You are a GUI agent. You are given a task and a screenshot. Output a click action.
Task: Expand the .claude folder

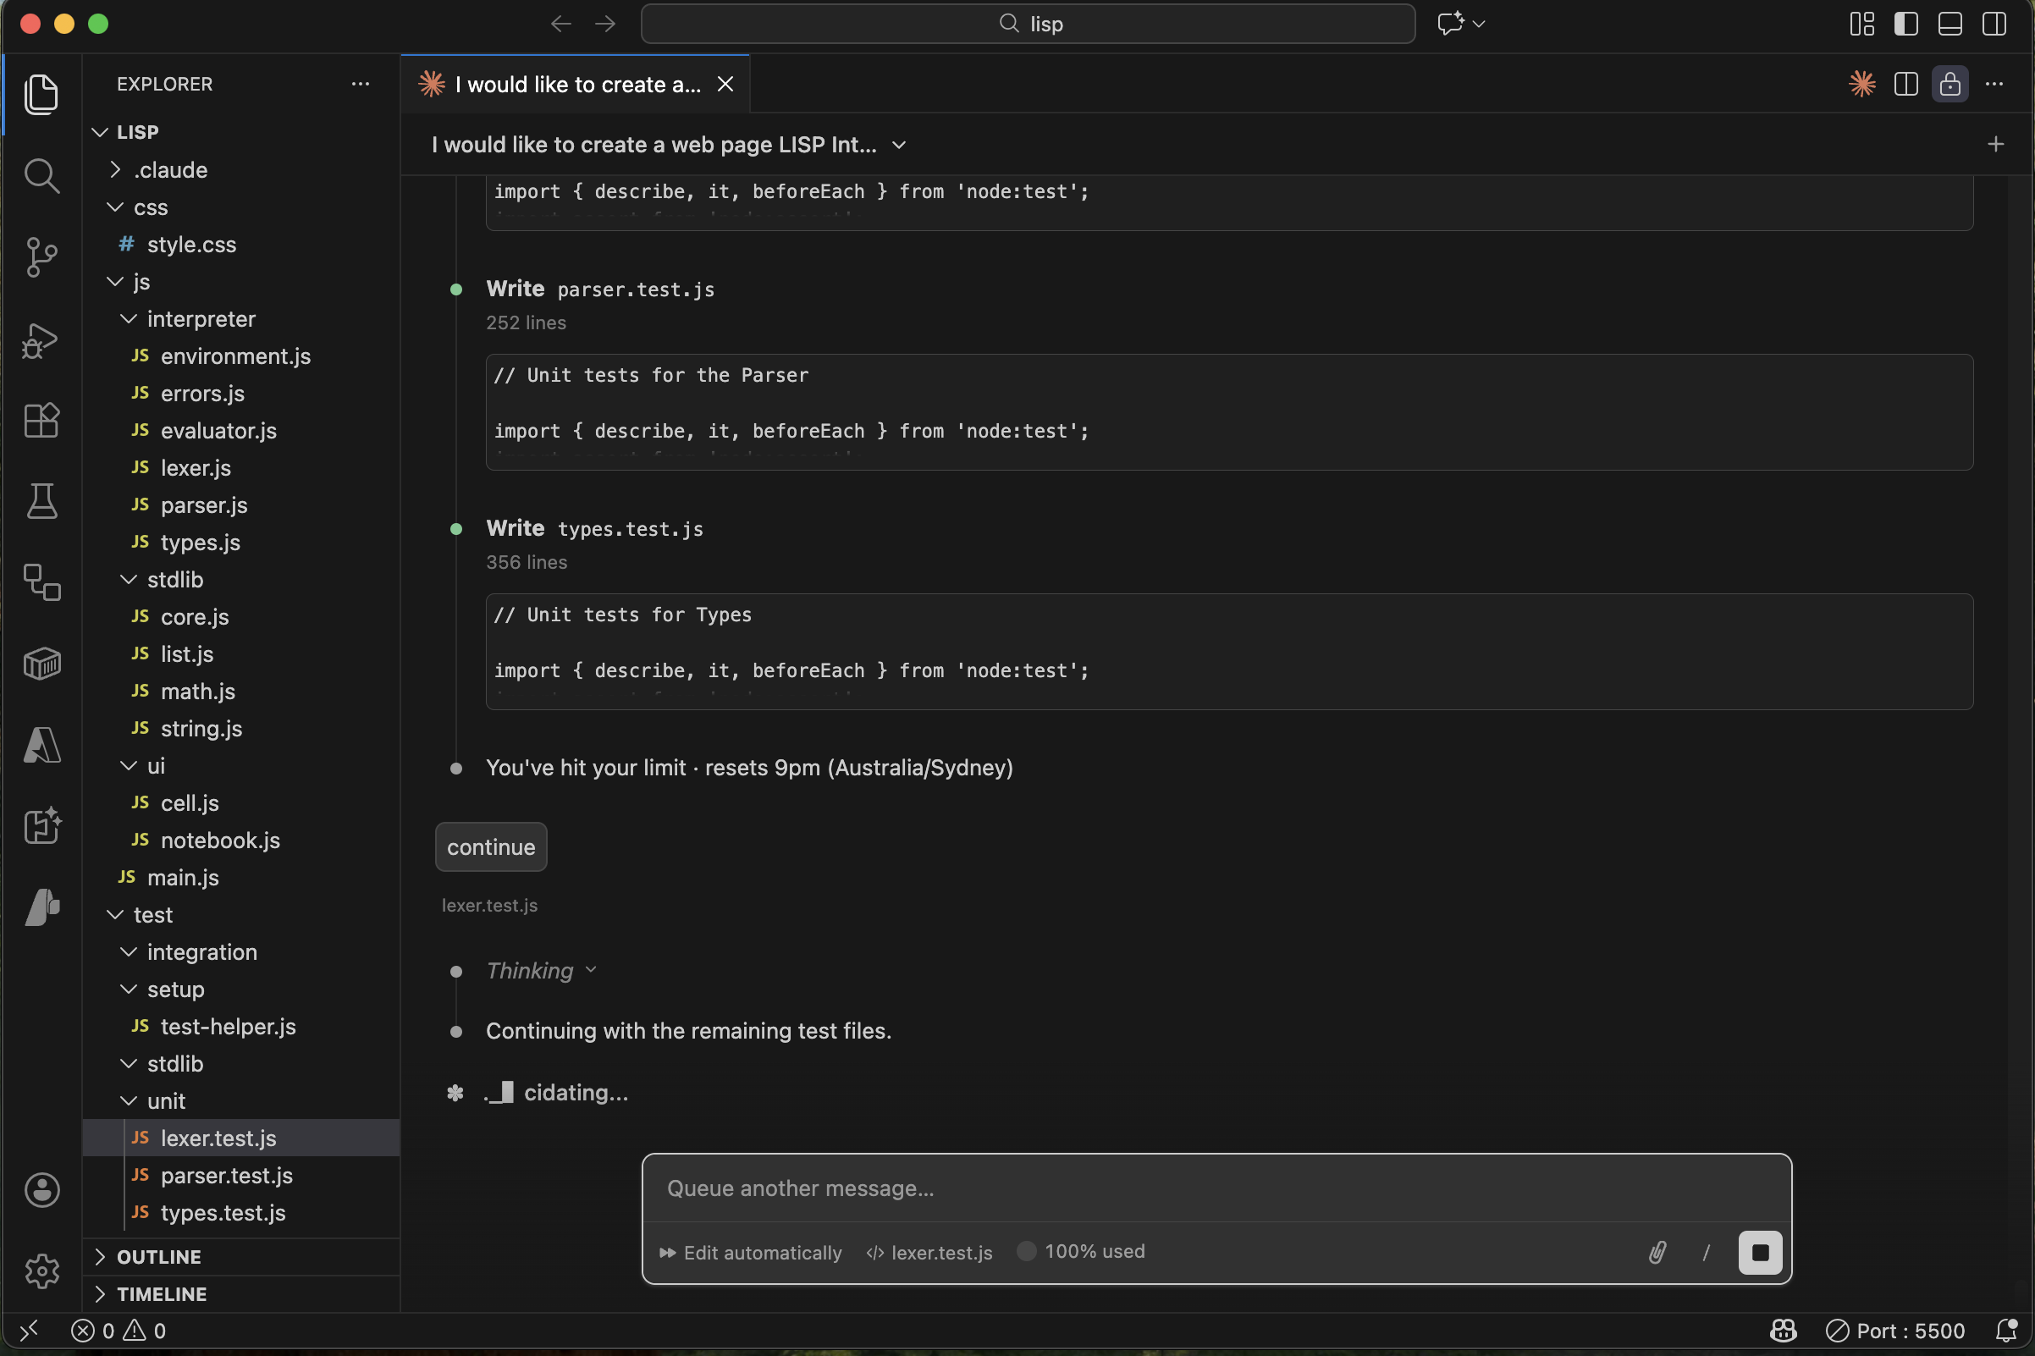tap(170, 169)
